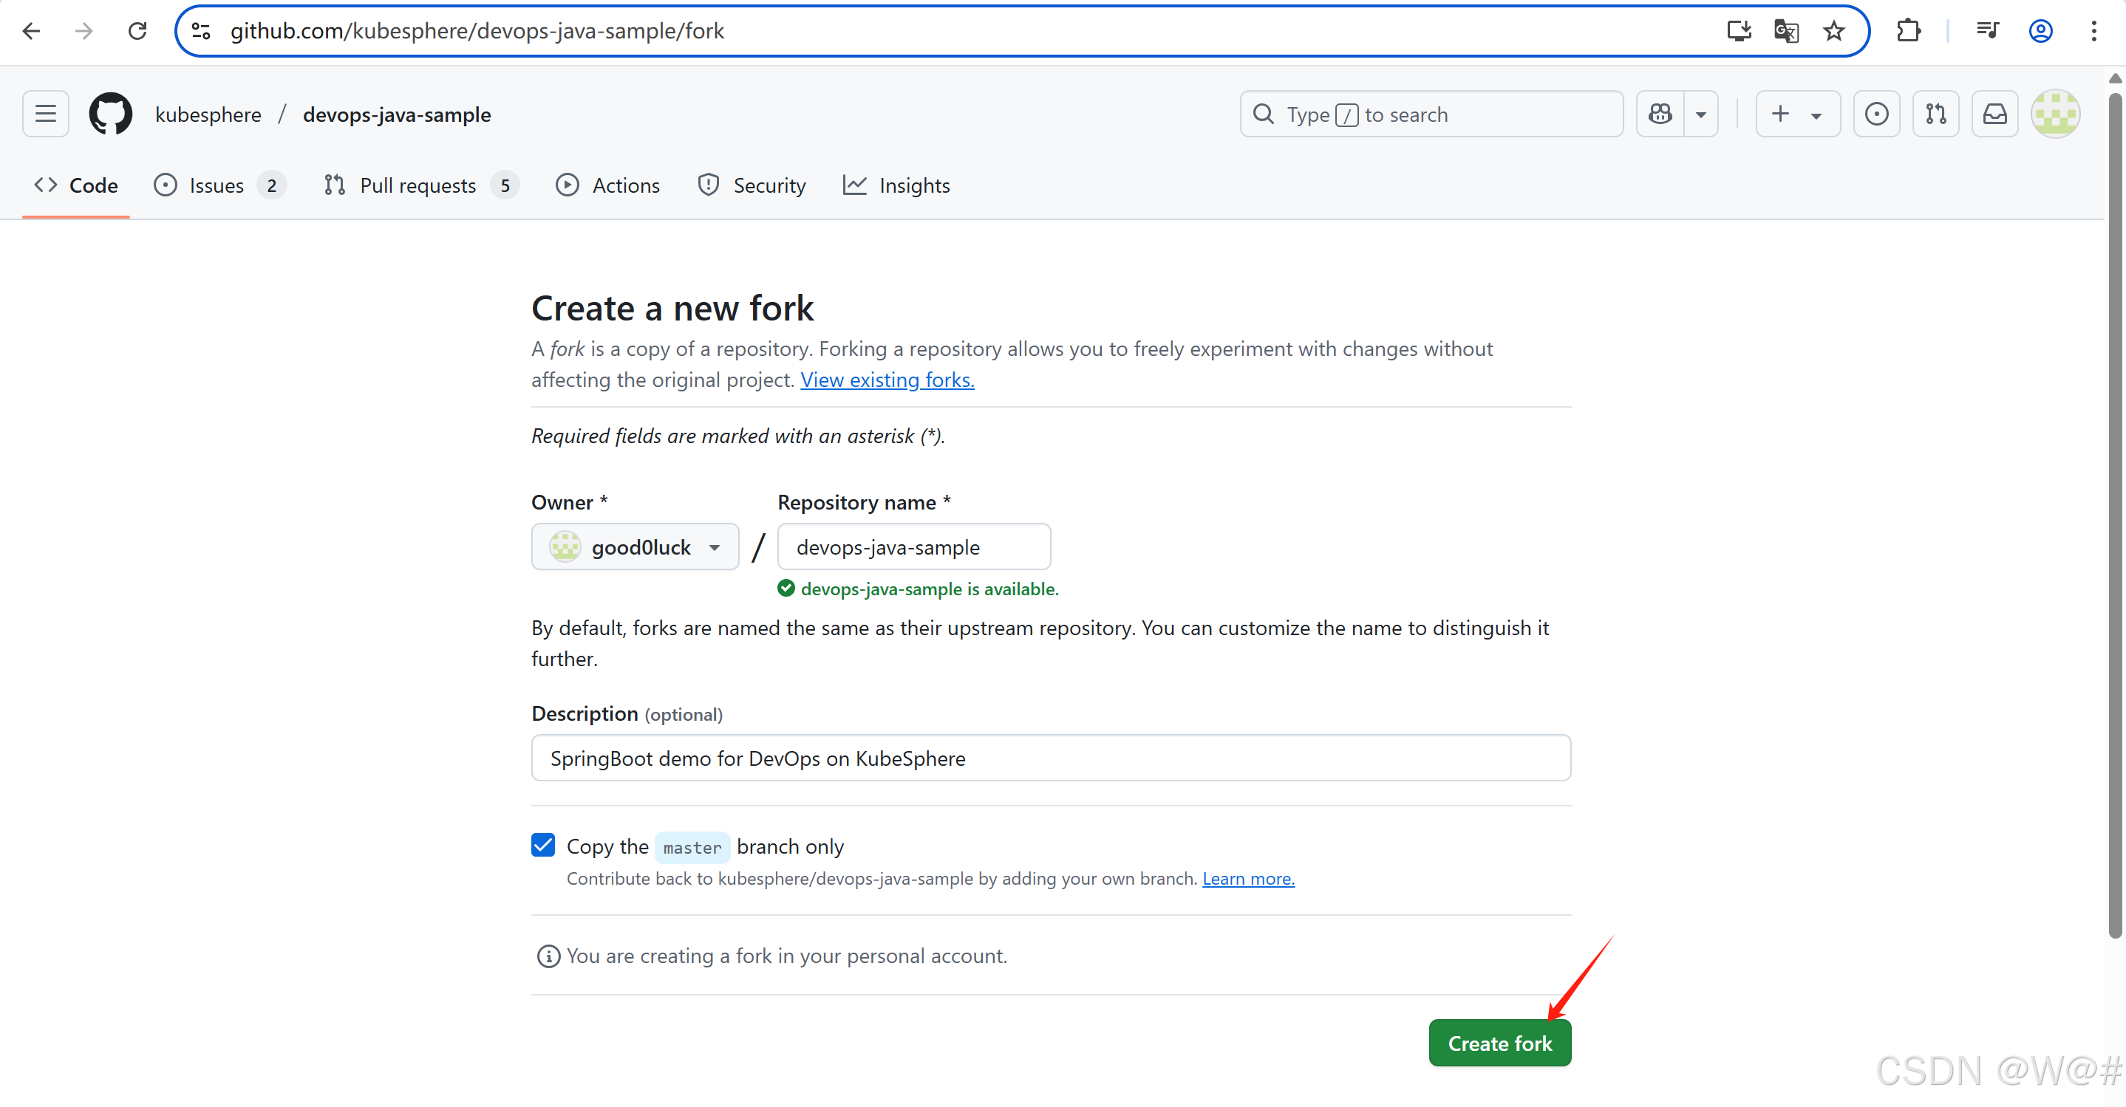Switch to the Security tab
Viewport: 2126px width, 1107px height.
[752, 185]
